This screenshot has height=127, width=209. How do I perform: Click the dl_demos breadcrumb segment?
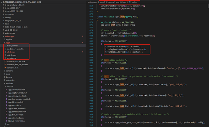110,2
